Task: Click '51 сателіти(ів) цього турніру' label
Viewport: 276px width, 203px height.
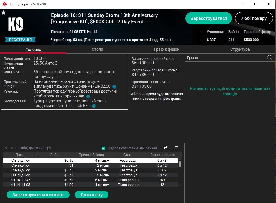Action: [28, 148]
